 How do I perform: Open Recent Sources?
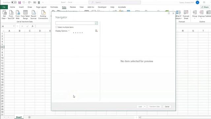click(x=33, y=15)
